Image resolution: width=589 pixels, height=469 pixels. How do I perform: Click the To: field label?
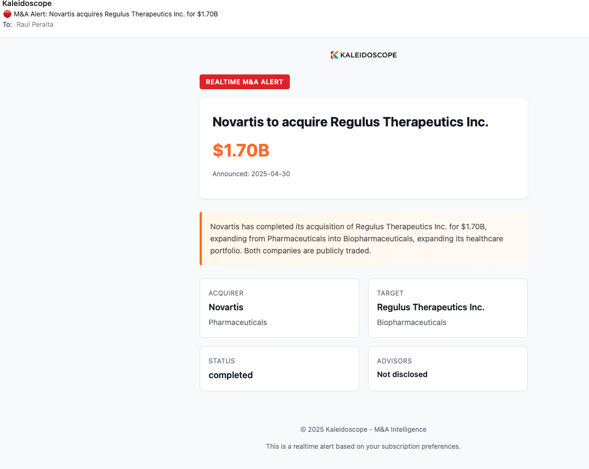[7, 24]
